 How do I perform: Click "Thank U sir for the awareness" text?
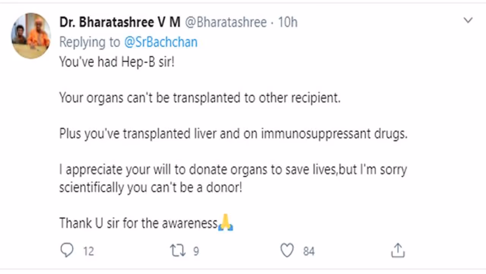[138, 223]
